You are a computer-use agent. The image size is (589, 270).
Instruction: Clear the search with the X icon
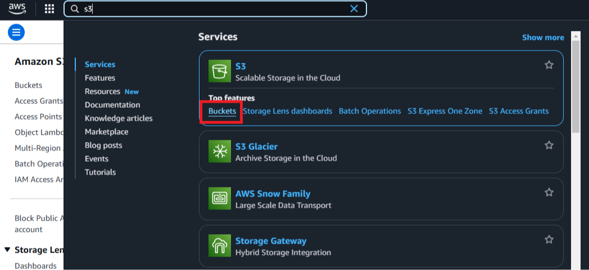[354, 8]
